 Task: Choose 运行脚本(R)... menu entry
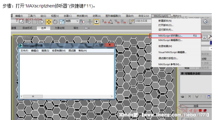(165, 30)
